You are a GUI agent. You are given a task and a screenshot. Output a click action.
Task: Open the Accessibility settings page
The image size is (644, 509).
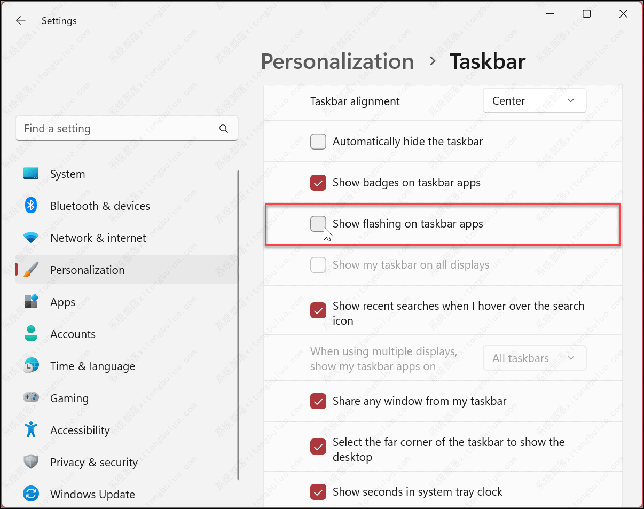click(80, 430)
